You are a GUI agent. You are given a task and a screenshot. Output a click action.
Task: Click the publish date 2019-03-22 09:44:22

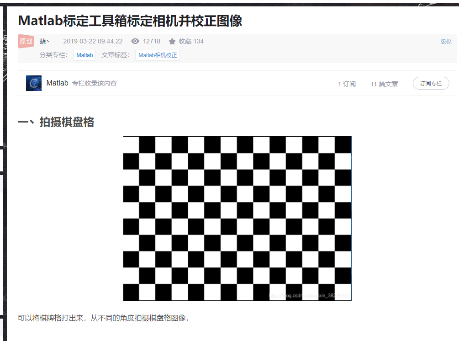[92, 41]
